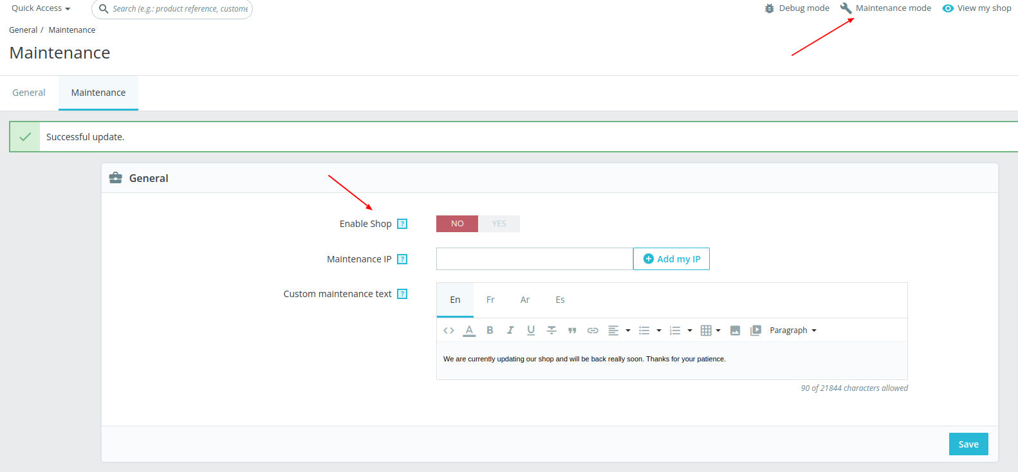Toggle italic formatting in editor
1018x472 pixels.
point(510,331)
